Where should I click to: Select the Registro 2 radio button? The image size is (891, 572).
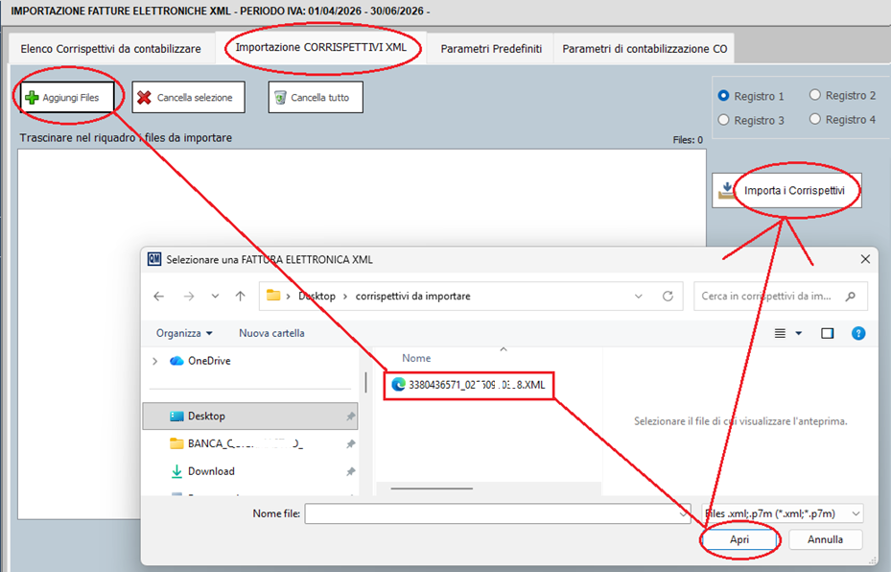coord(815,95)
